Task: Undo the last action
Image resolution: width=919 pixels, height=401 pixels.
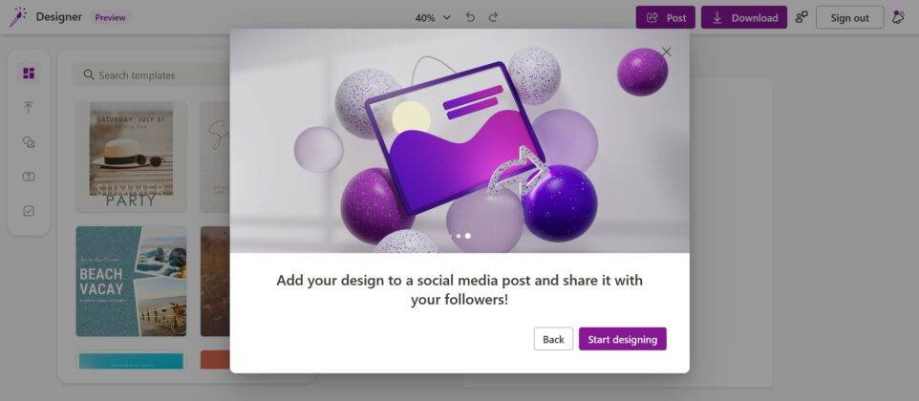Action: pos(470,17)
